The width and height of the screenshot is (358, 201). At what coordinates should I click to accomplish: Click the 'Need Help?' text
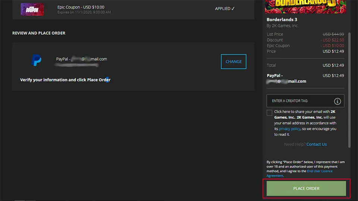pos(295,144)
